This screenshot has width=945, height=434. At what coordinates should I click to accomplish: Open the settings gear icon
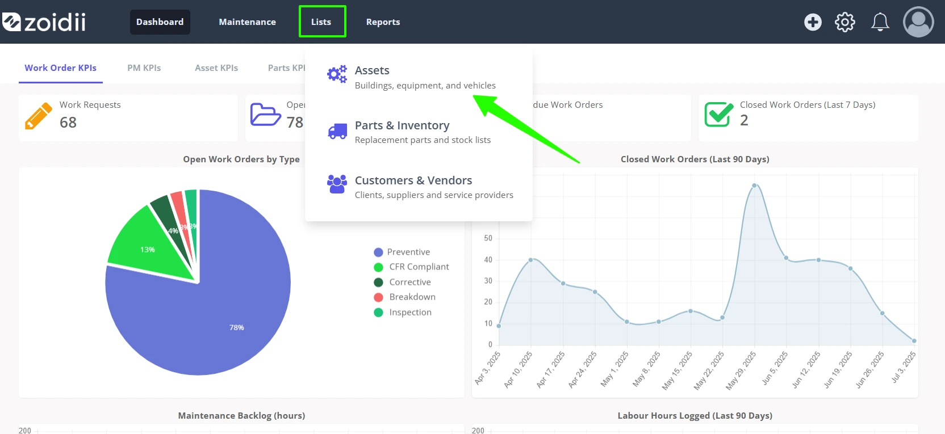[x=845, y=22]
